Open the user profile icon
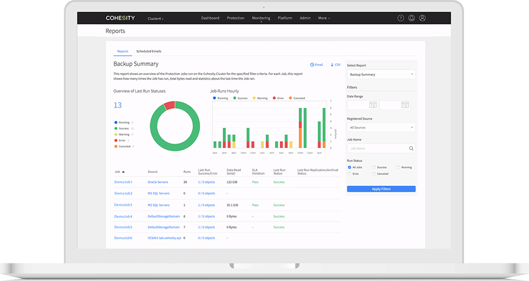 tap(422, 18)
